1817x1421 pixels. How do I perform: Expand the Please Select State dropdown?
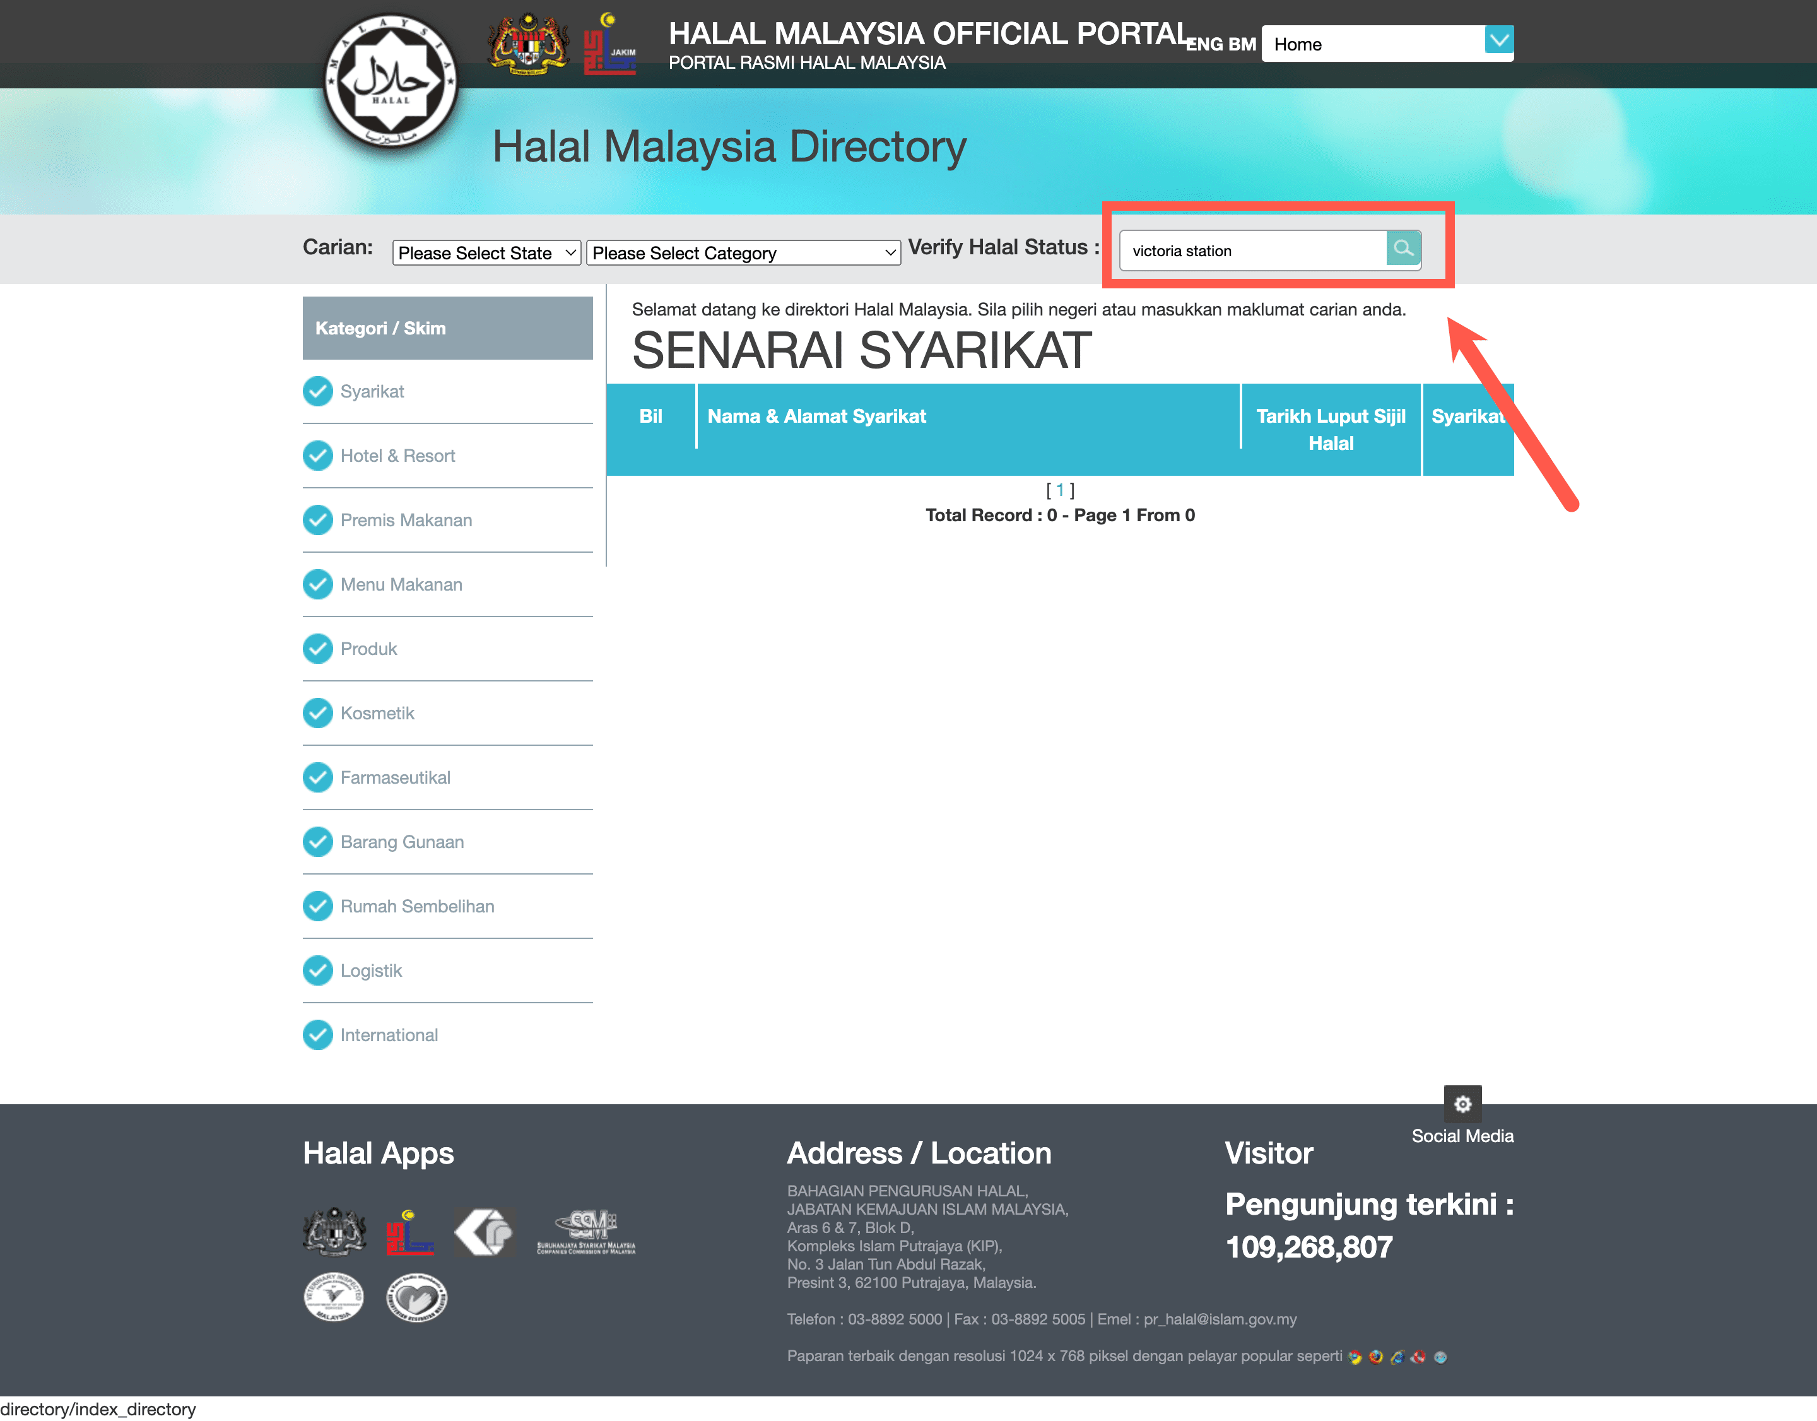click(486, 252)
